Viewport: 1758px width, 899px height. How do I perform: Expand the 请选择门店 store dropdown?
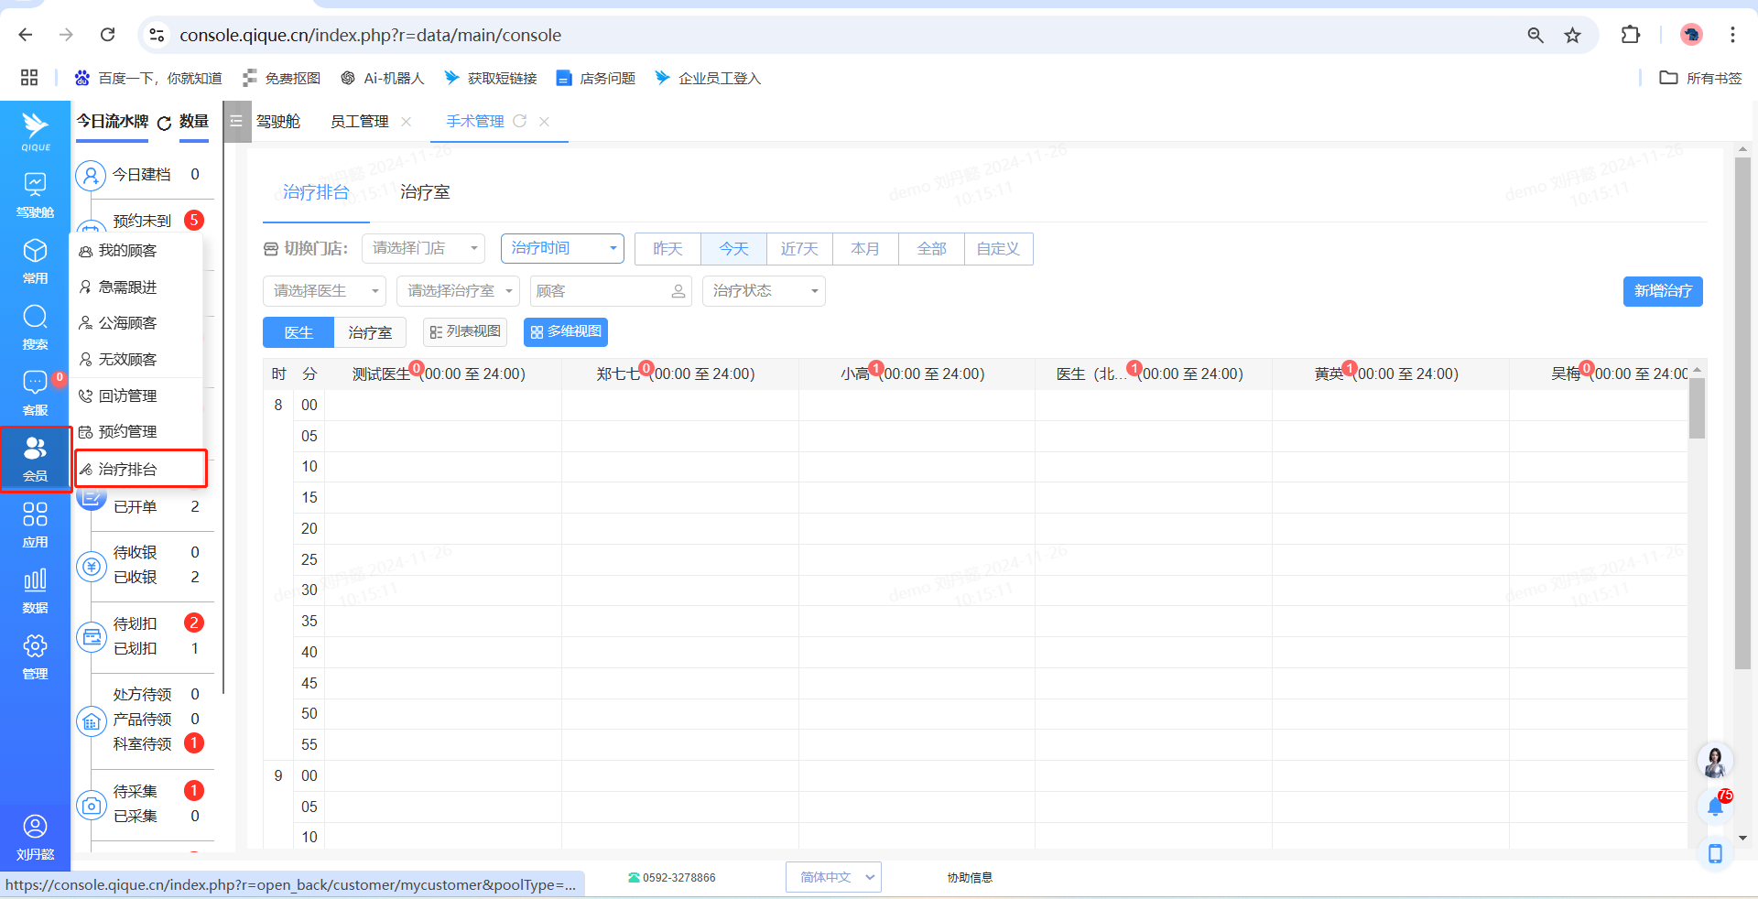tap(423, 248)
